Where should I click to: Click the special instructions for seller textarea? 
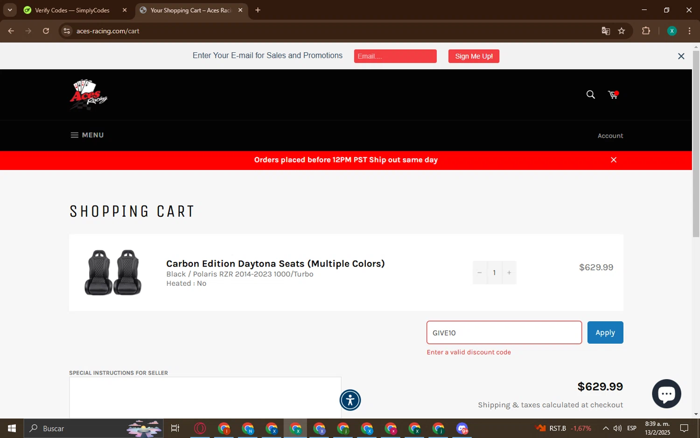coord(205,397)
